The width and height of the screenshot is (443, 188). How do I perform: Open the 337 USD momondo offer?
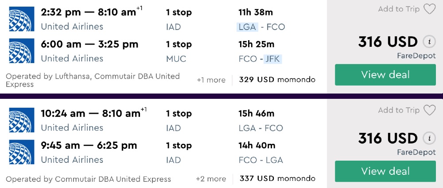(277, 179)
